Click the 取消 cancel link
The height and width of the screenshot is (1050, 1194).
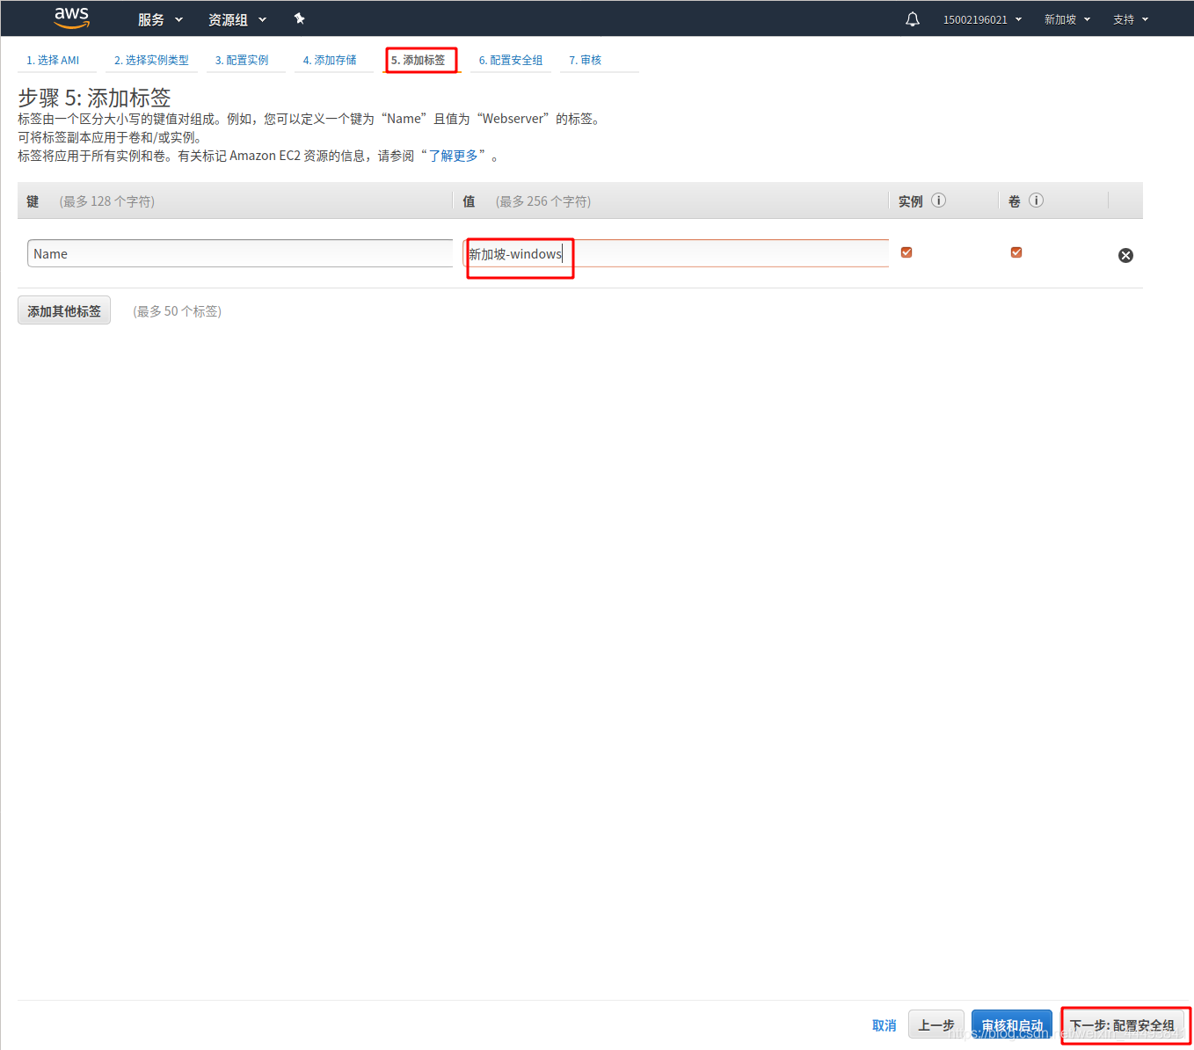[885, 1025]
